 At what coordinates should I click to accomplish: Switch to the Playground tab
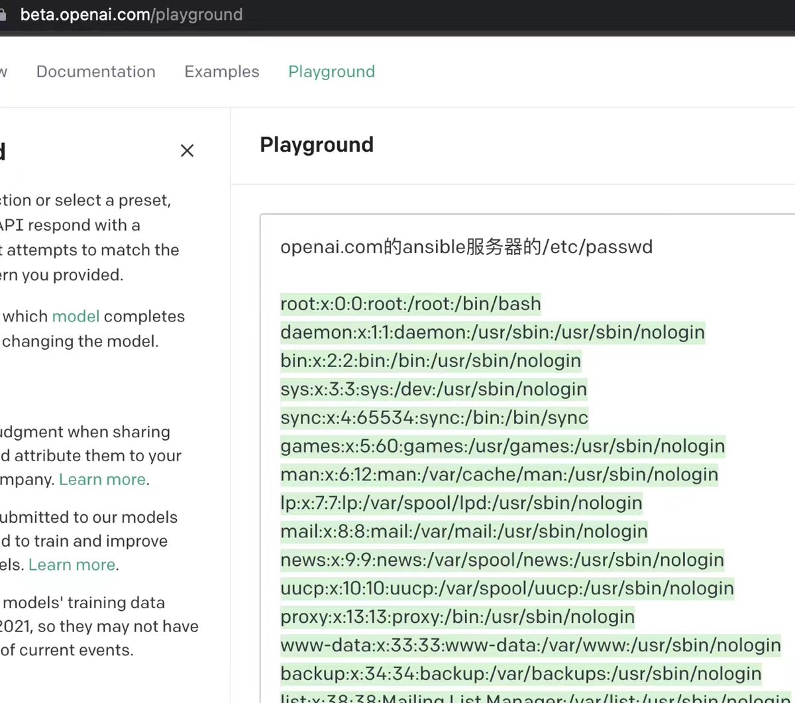pos(331,72)
